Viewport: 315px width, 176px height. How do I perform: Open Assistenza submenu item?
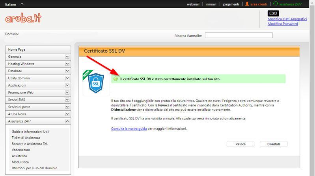[19, 156]
